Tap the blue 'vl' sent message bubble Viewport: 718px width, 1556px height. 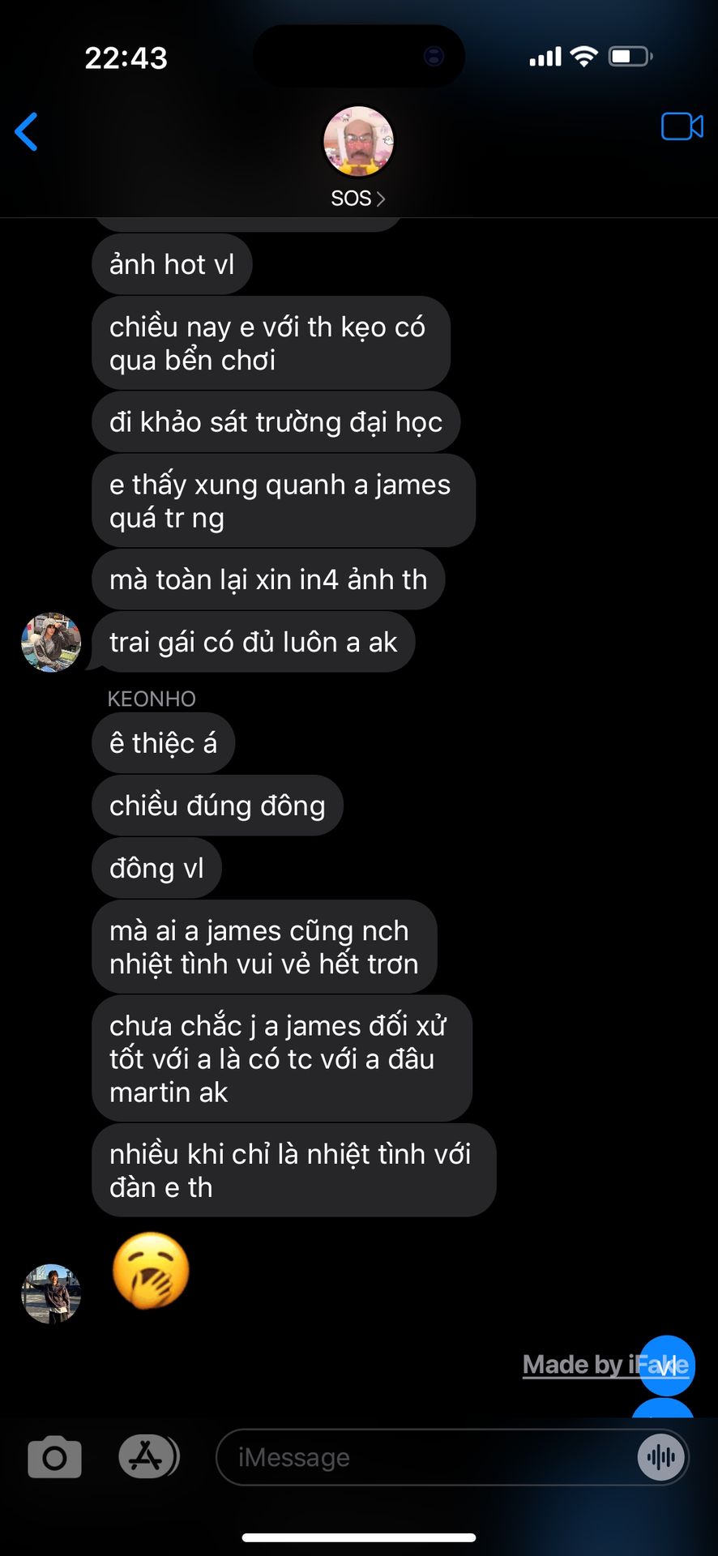(665, 1366)
